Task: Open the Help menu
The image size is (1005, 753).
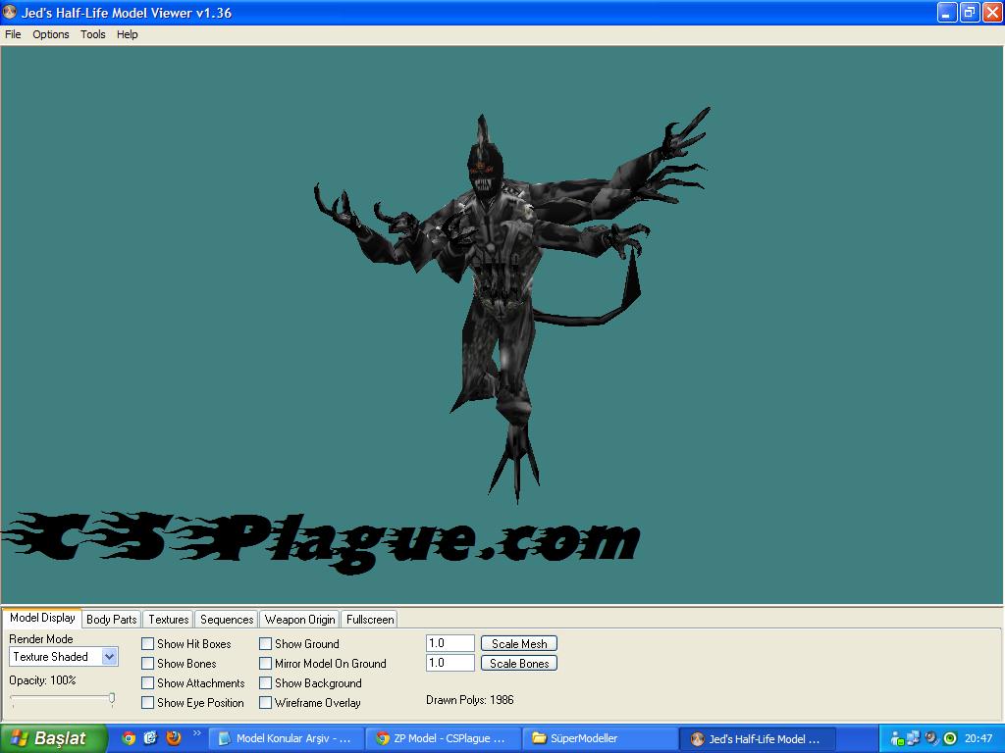Action: click(x=127, y=34)
